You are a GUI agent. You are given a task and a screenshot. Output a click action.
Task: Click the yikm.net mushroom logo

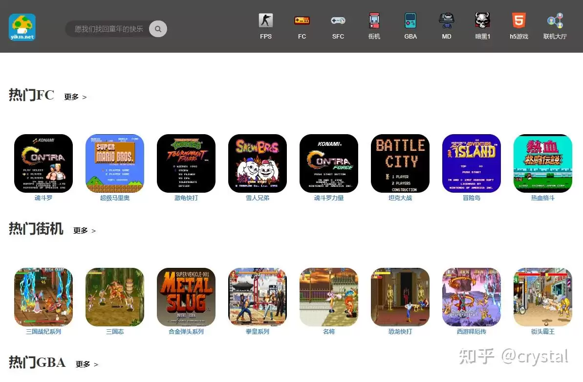tap(22, 27)
